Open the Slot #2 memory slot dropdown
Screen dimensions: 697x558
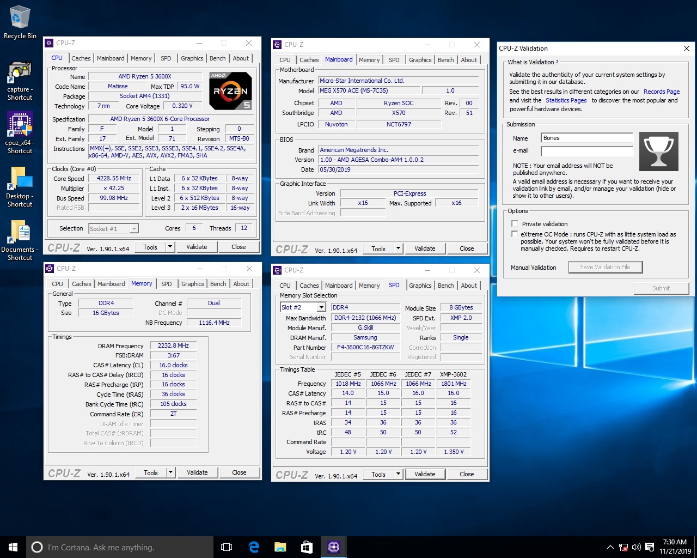coord(303,307)
